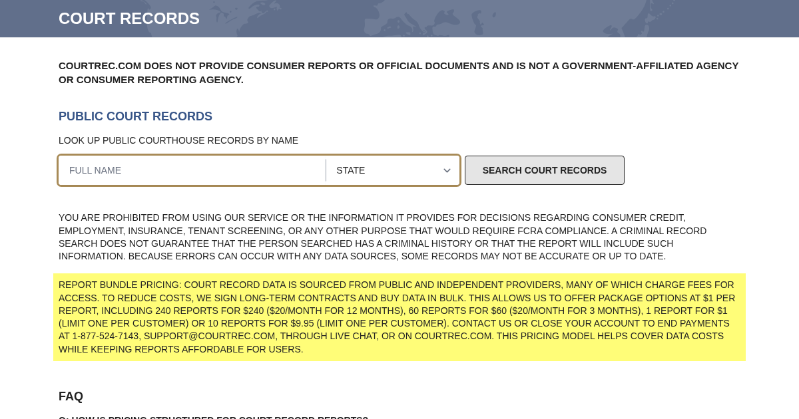Viewport: 799px width, 419px height.
Task: Click the highlighted Report Bundle Pricing notice
Action: (x=400, y=317)
